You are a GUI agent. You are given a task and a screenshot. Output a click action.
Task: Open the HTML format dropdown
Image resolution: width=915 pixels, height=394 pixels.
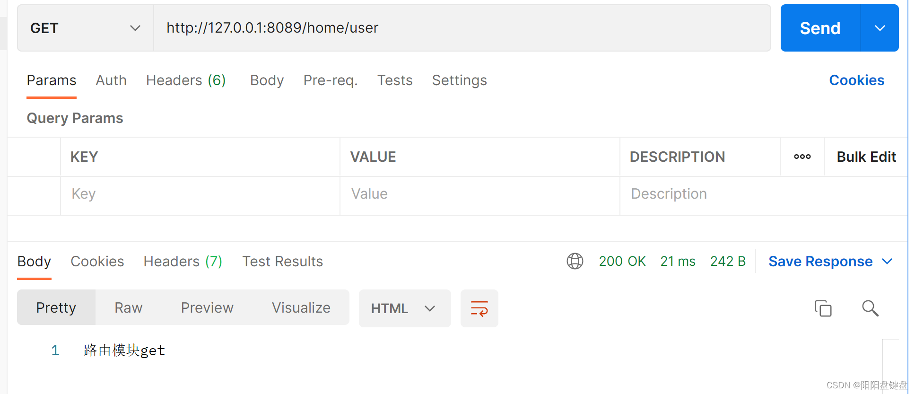click(404, 308)
